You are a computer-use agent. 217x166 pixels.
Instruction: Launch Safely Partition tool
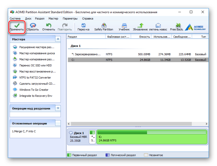(104, 27)
